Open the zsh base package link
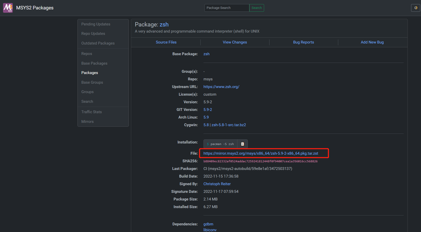The width and height of the screenshot is (421, 232). pyautogui.click(x=206, y=54)
